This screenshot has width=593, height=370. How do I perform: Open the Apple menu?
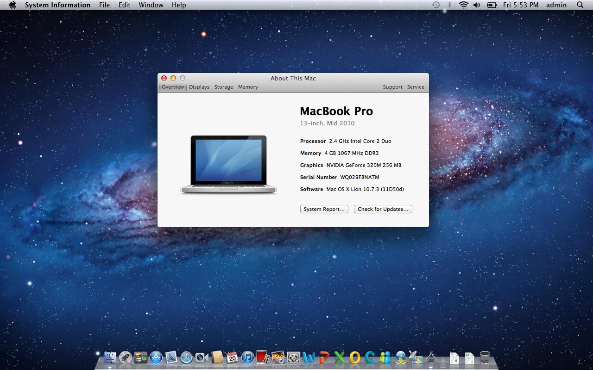[x=13, y=5]
